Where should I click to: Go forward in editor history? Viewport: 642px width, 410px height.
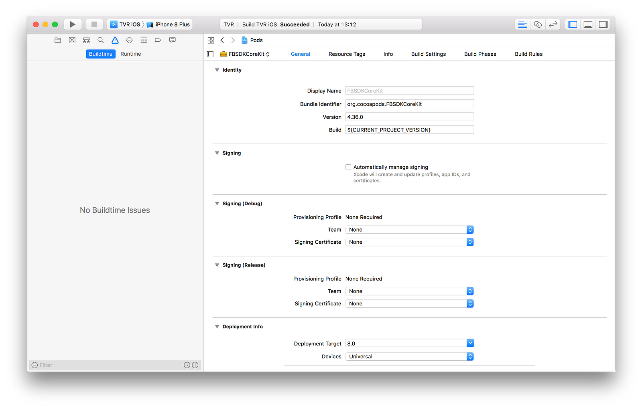click(x=233, y=40)
